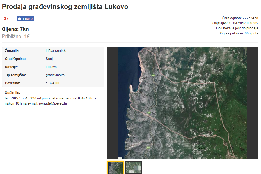Click the large satellite map image
Viewport: 261px width, 174px height.
coord(182,103)
